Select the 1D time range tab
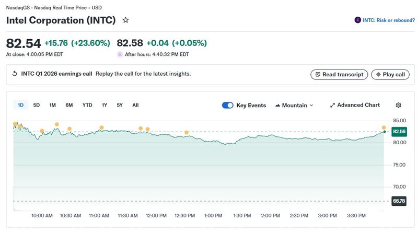Viewport: 418px width, 232px height. (21, 105)
